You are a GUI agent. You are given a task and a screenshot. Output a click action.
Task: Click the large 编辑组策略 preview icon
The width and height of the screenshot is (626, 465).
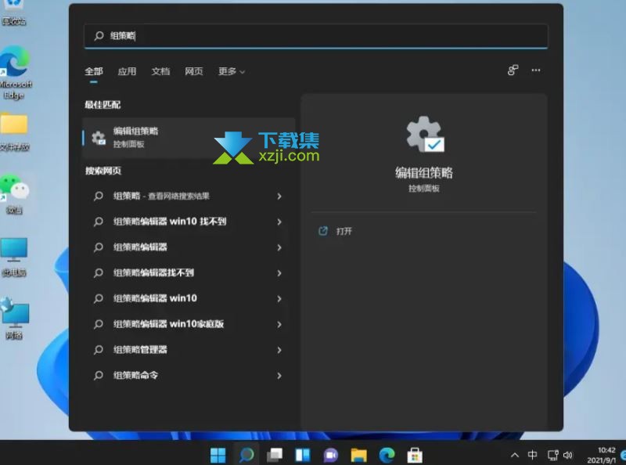(x=425, y=135)
